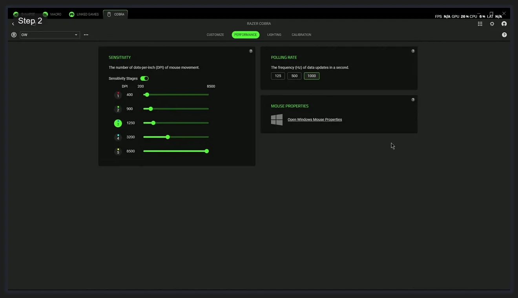The image size is (518, 298).
Task: Disable the Sensitivity Stages toggle
Action: pyautogui.click(x=144, y=78)
